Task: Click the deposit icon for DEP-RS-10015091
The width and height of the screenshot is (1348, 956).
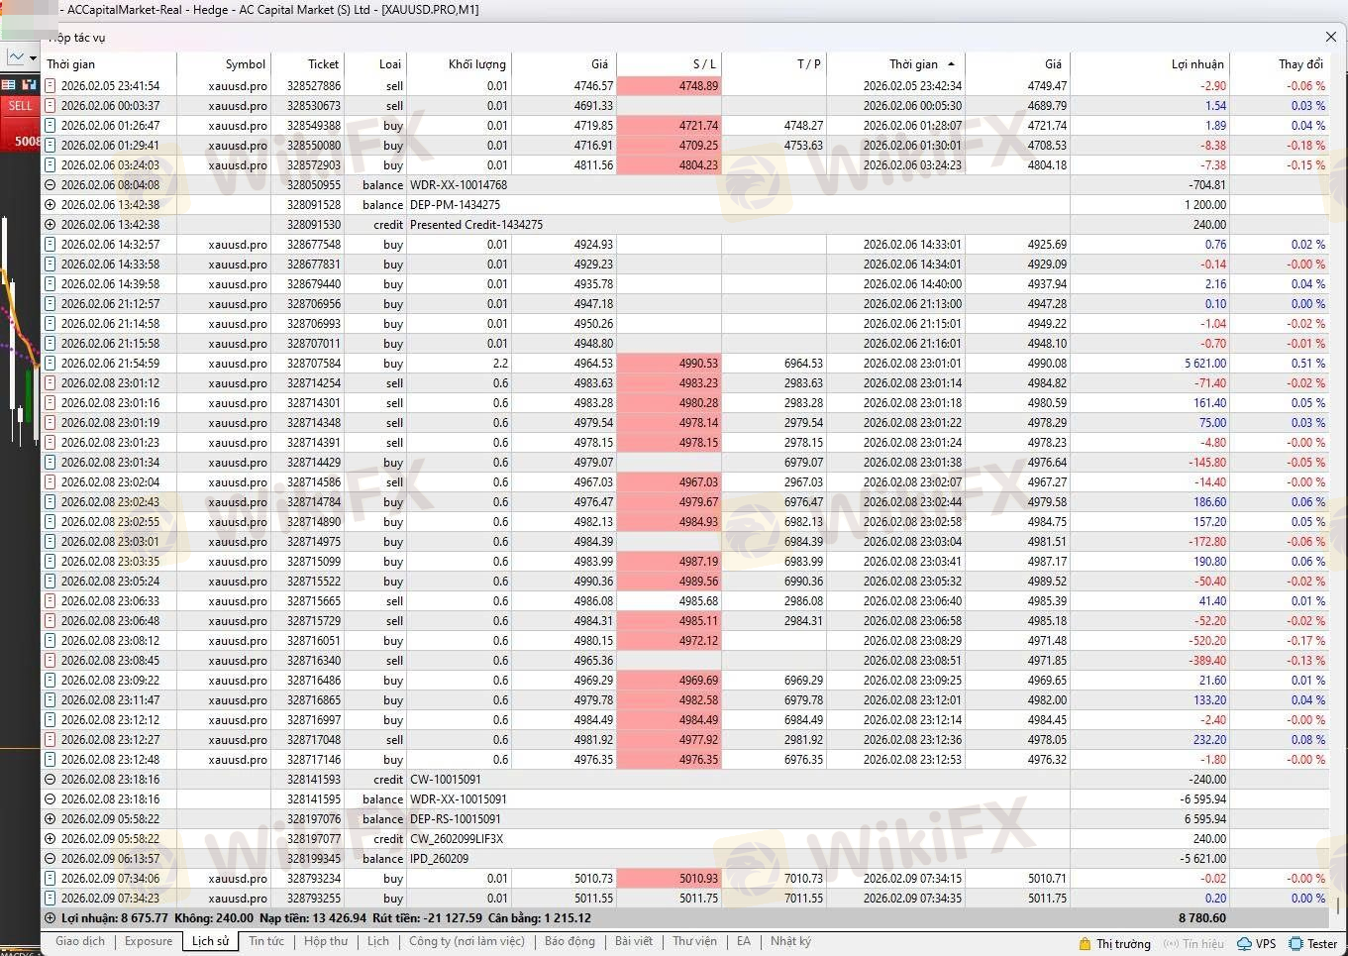Action: tap(51, 819)
